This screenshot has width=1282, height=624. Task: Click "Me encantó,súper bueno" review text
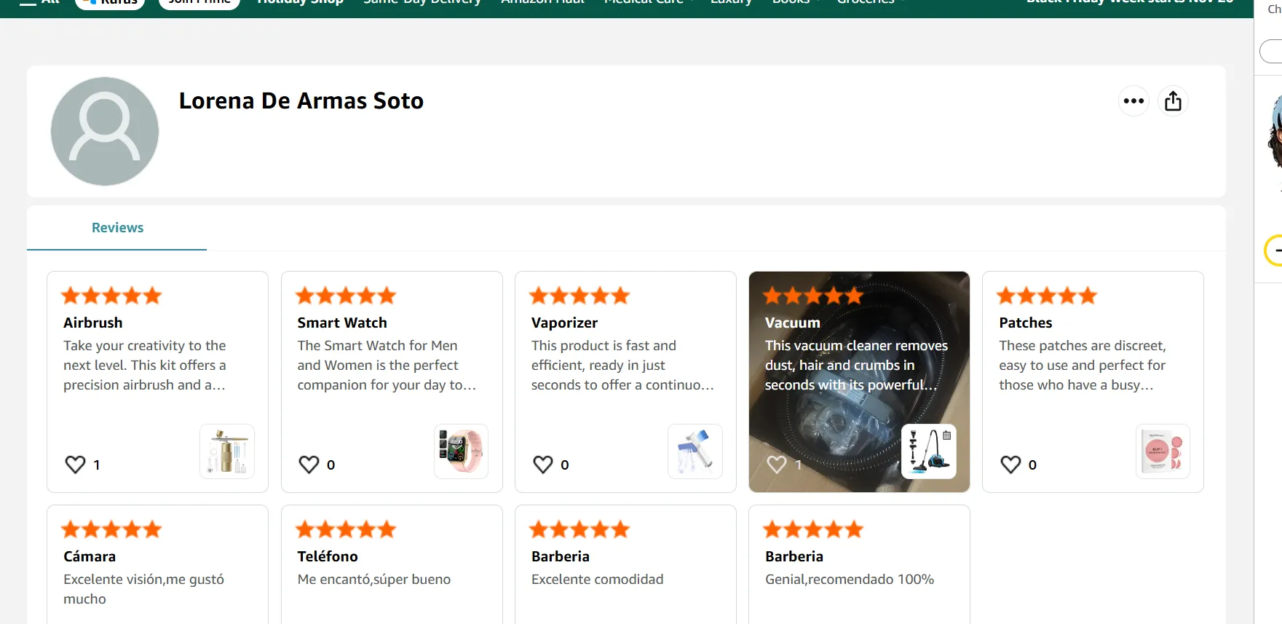(x=374, y=580)
